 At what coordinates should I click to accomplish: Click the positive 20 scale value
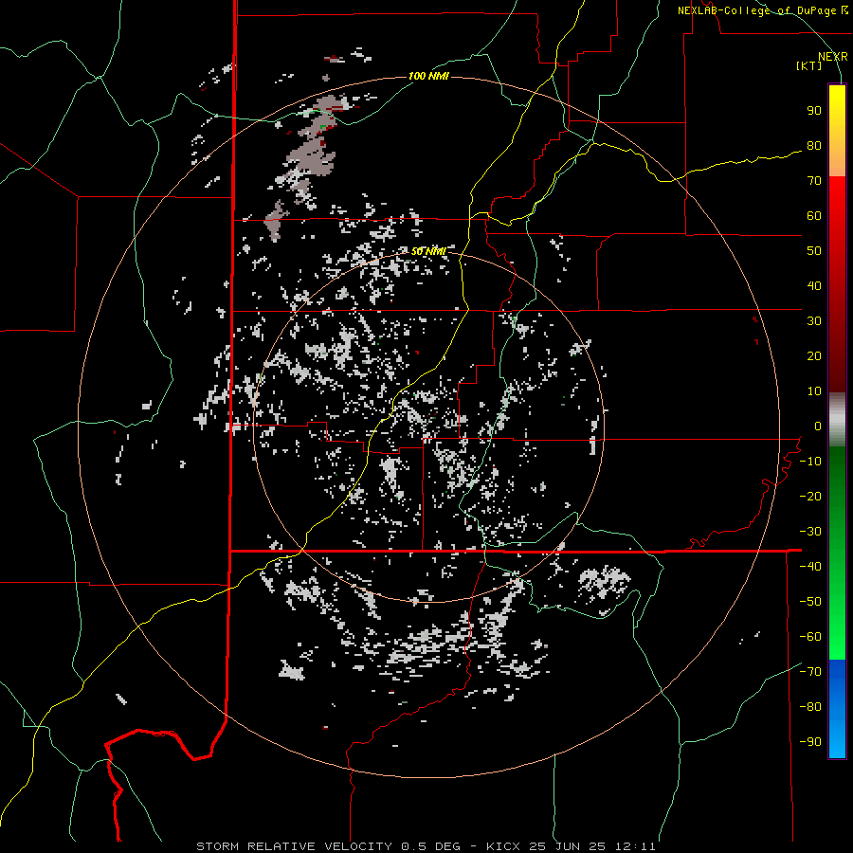(x=814, y=356)
